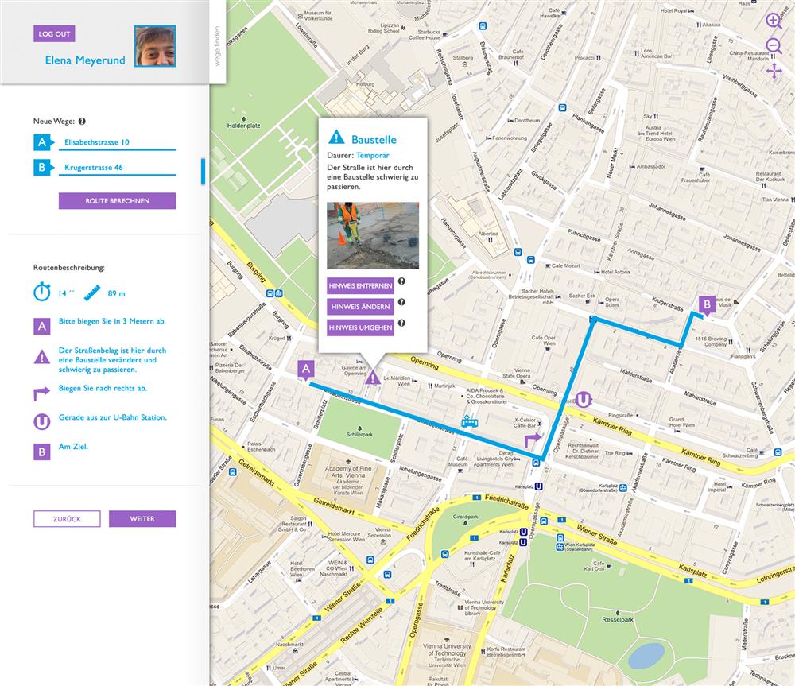The height and width of the screenshot is (686, 795).
Task: Click the B destination marker on map
Action: coord(707,305)
